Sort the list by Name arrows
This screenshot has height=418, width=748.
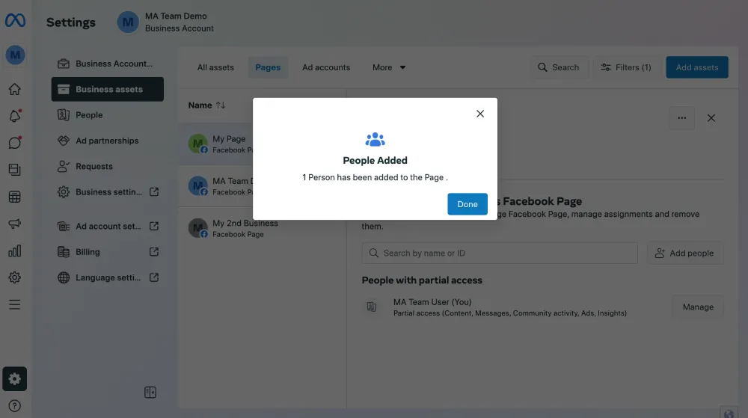[220, 105]
